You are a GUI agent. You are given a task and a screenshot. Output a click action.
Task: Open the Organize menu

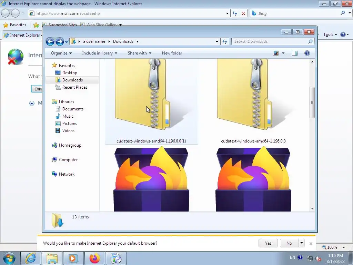coord(61,53)
